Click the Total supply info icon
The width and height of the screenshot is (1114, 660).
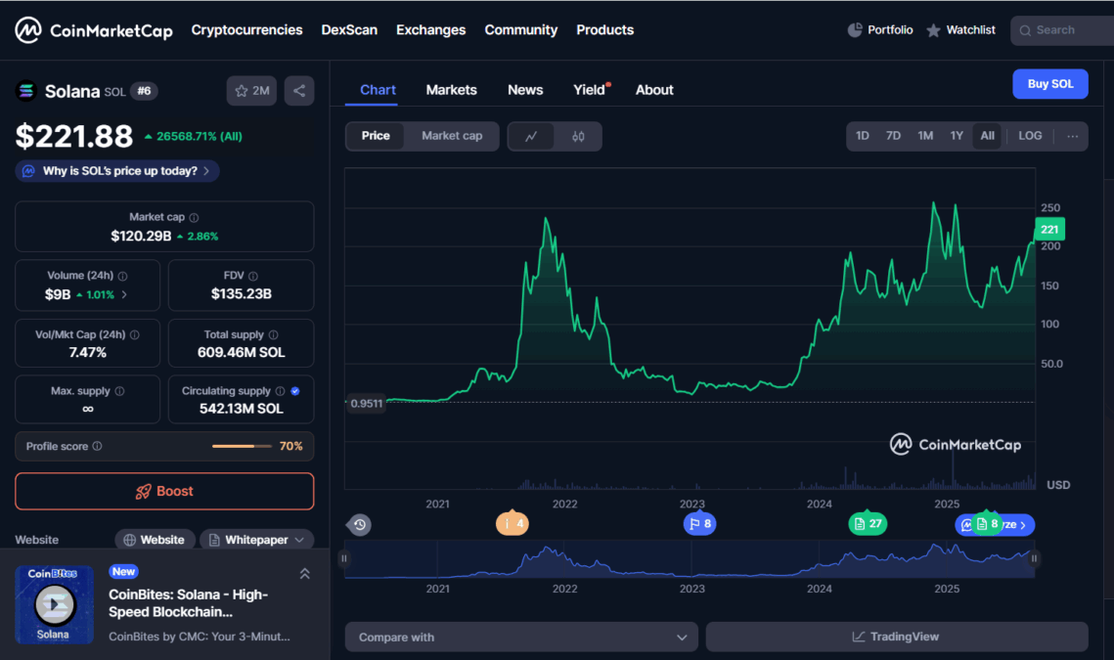pos(273,334)
